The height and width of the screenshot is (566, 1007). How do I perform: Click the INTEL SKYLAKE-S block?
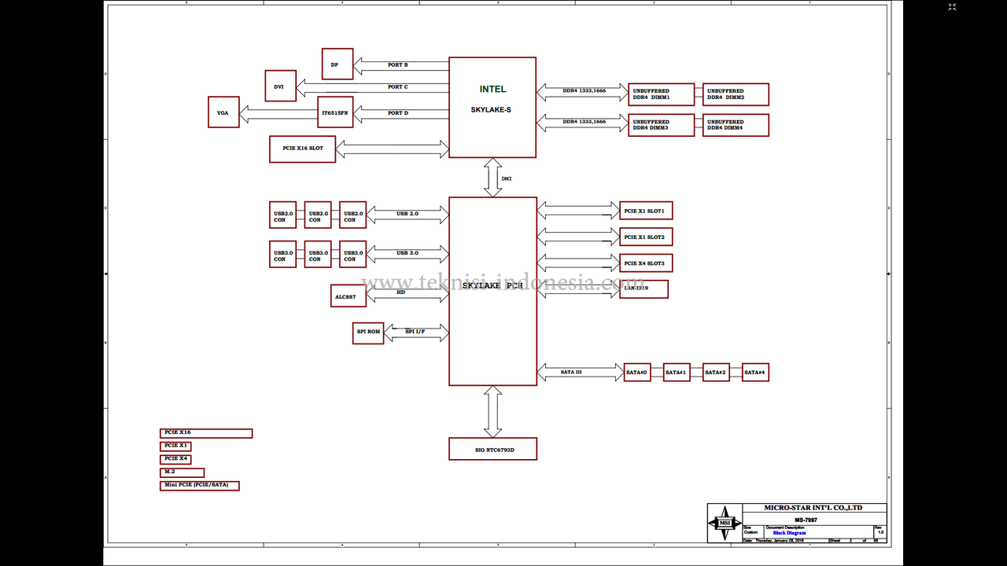(x=492, y=108)
